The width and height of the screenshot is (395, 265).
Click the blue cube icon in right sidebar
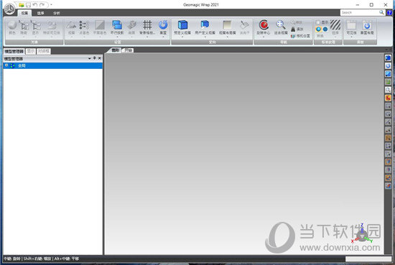click(x=388, y=58)
